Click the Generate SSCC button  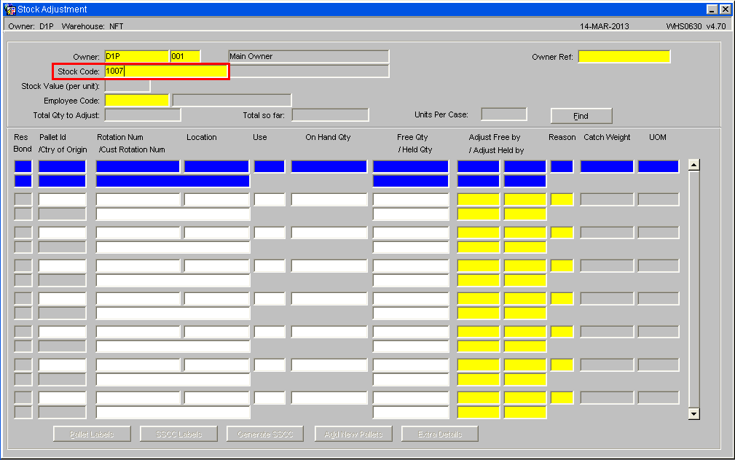[x=265, y=434]
